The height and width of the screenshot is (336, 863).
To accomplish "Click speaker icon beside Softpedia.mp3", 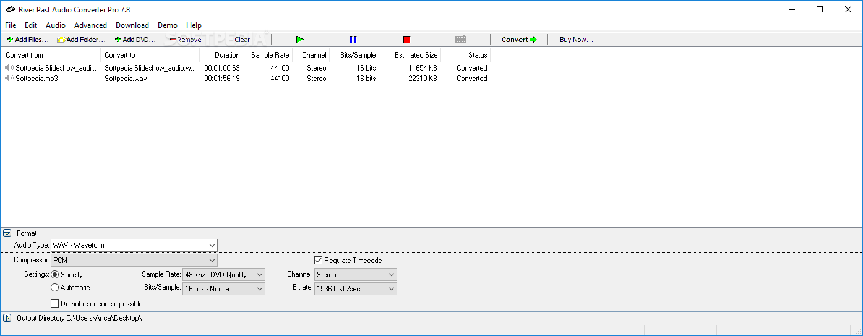I will point(9,79).
